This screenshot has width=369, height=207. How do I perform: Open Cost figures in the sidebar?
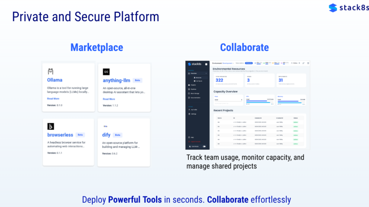[x=198, y=81]
